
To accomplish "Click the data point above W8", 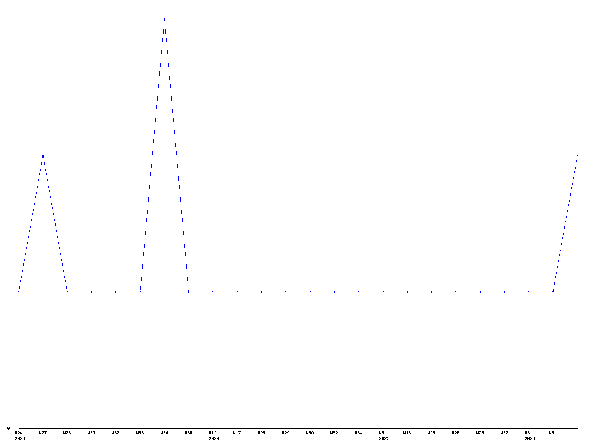I will [553, 292].
